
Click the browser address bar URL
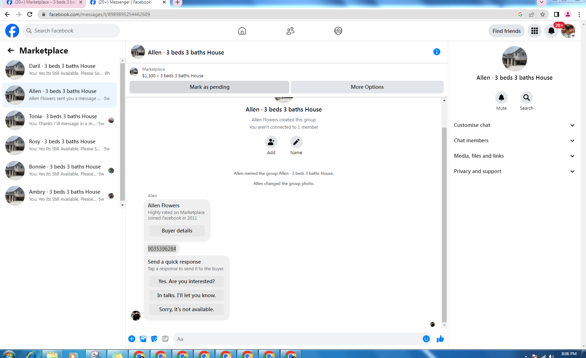click(x=100, y=14)
